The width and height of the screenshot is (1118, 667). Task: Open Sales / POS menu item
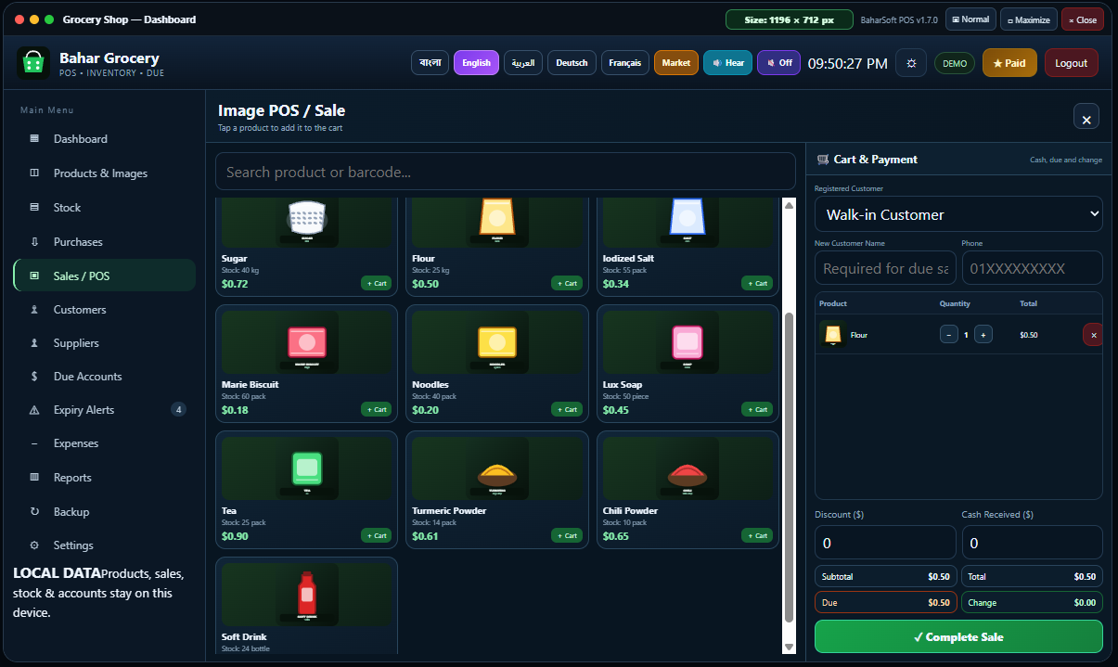[105, 276]
